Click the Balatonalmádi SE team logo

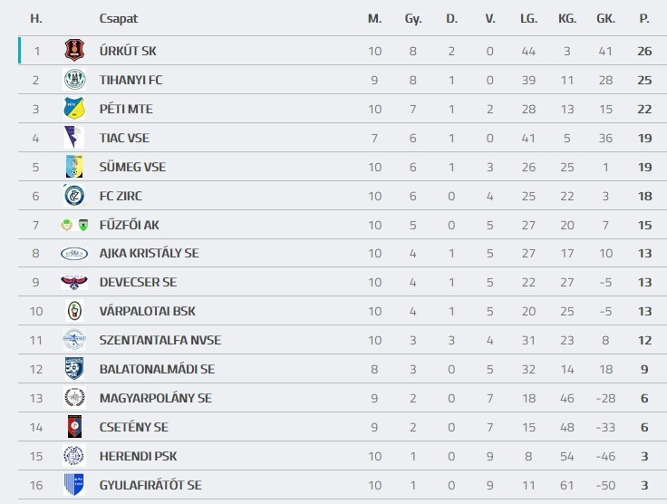tap(73, 369)
